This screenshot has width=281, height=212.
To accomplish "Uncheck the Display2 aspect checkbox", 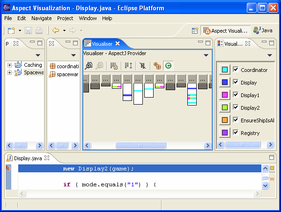I will 236,107.
